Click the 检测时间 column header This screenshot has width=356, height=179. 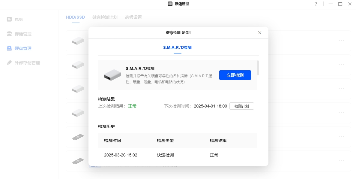(x=112, y=141)
